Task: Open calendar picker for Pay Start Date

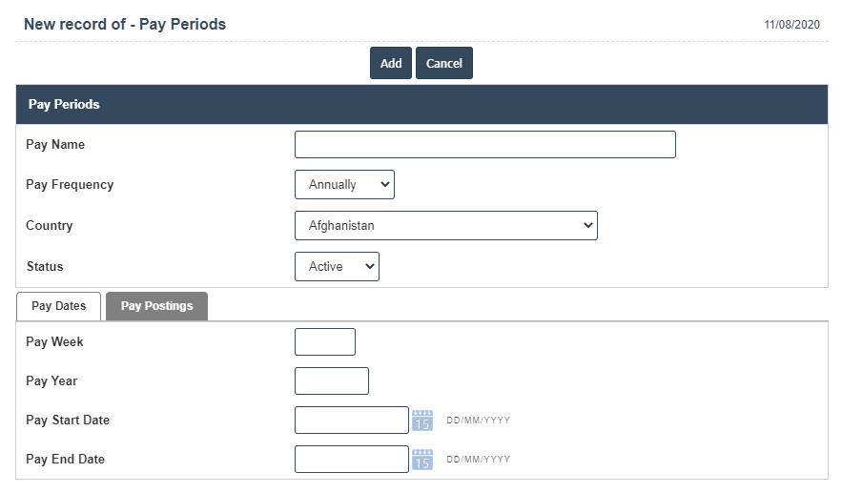Action: [422, 421]
